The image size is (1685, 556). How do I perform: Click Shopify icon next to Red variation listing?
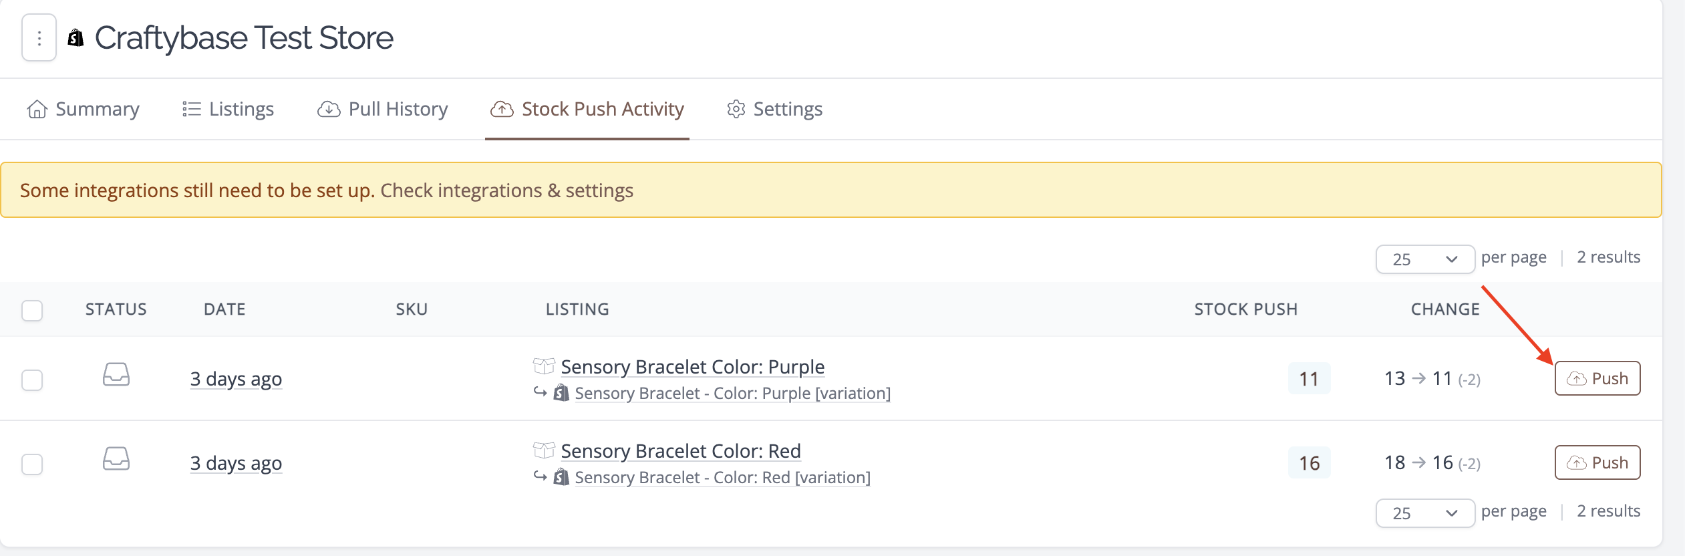(561, 477)
